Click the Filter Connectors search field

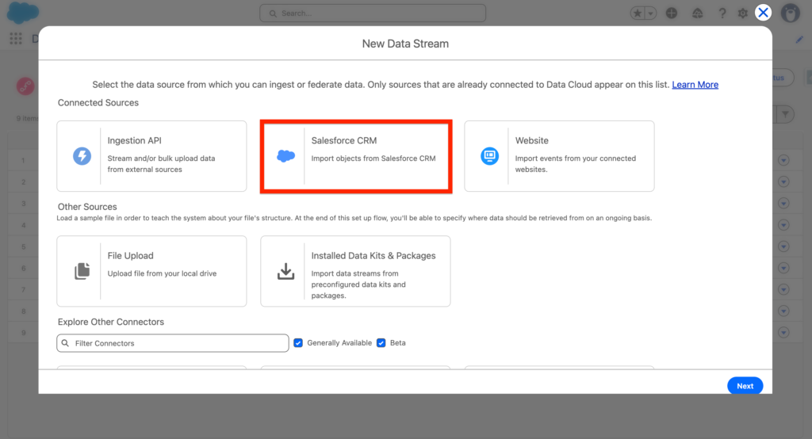pyautogui.click(x=173, y=343)
